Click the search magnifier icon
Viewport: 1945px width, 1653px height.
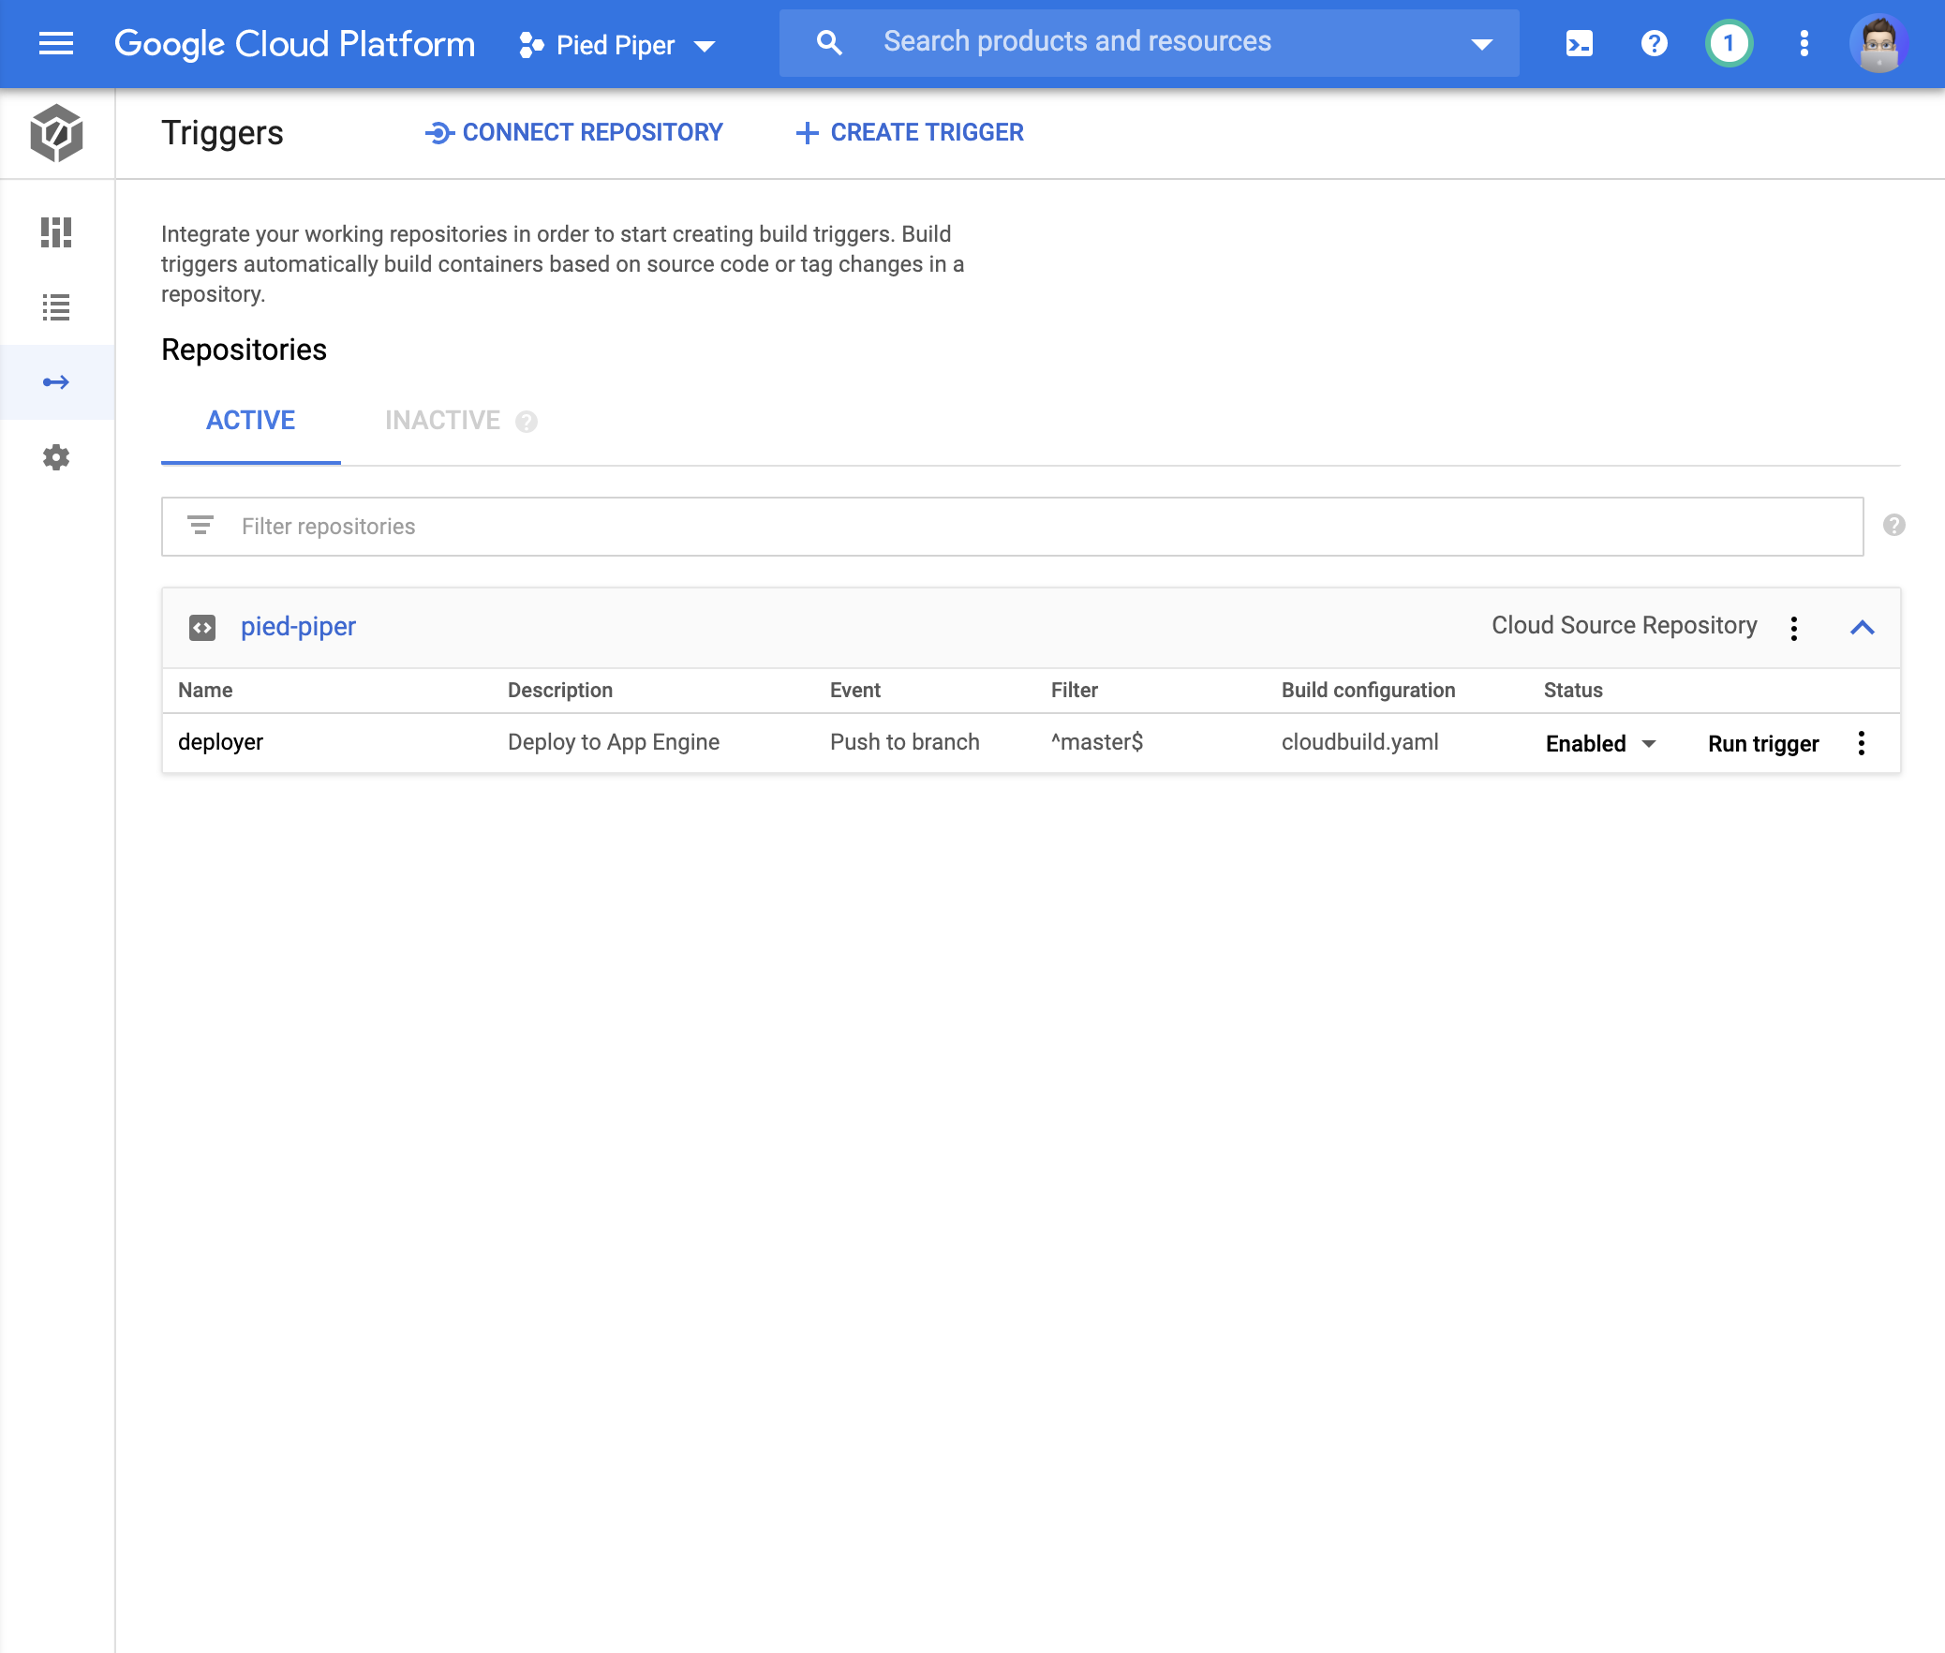click(829, 43)
